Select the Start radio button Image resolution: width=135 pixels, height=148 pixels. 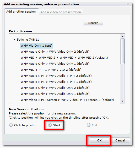click(x=50, y=125)
